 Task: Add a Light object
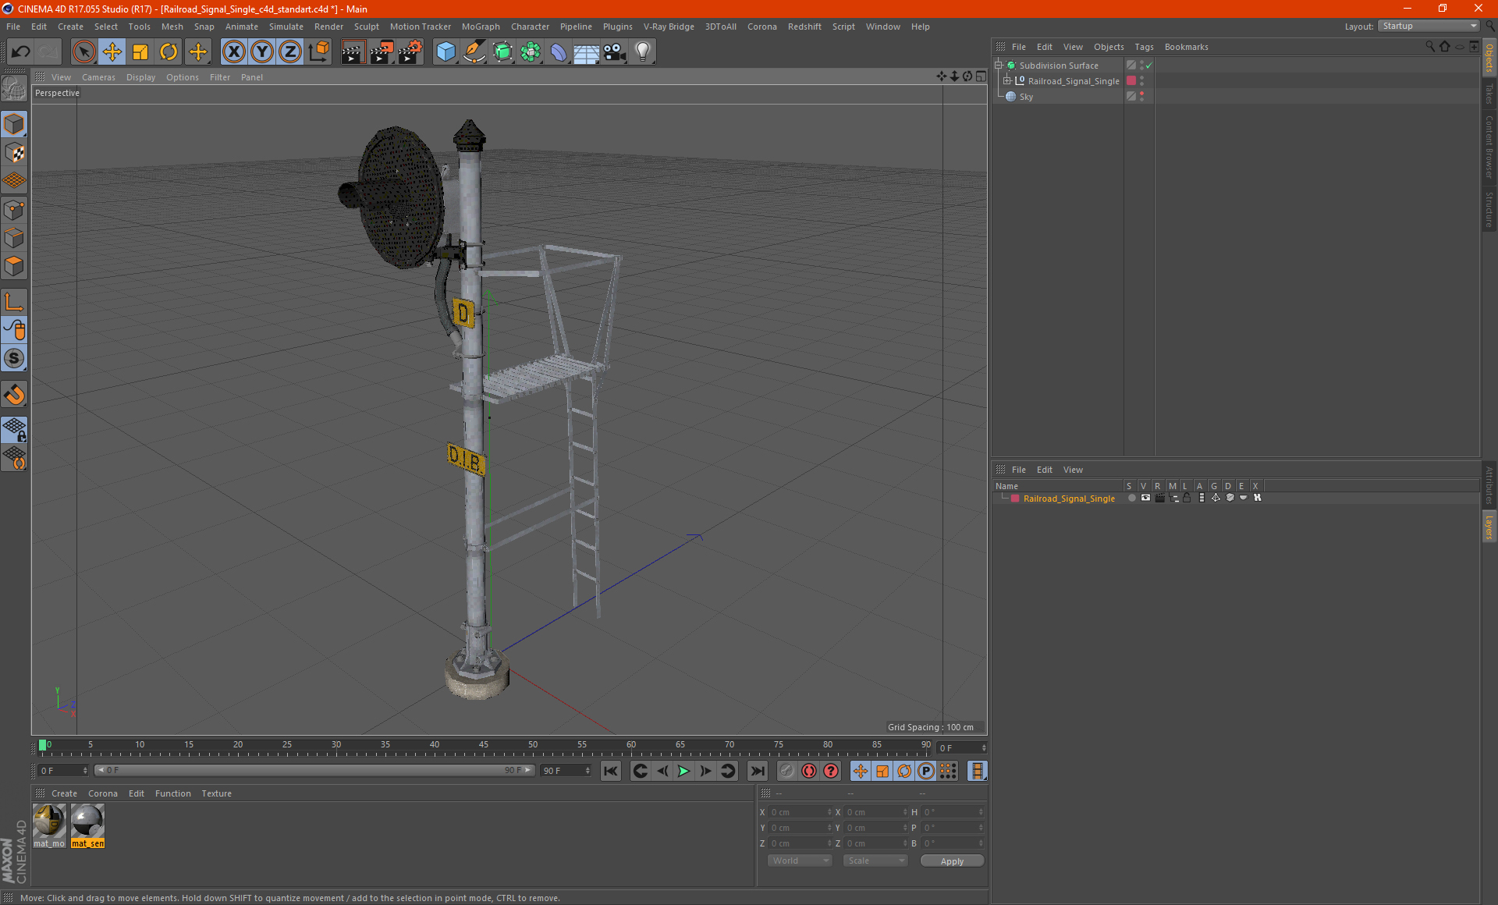coord(642,51)
